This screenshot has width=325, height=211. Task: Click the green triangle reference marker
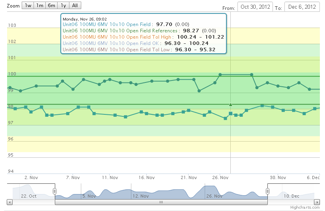click(230, 105)
